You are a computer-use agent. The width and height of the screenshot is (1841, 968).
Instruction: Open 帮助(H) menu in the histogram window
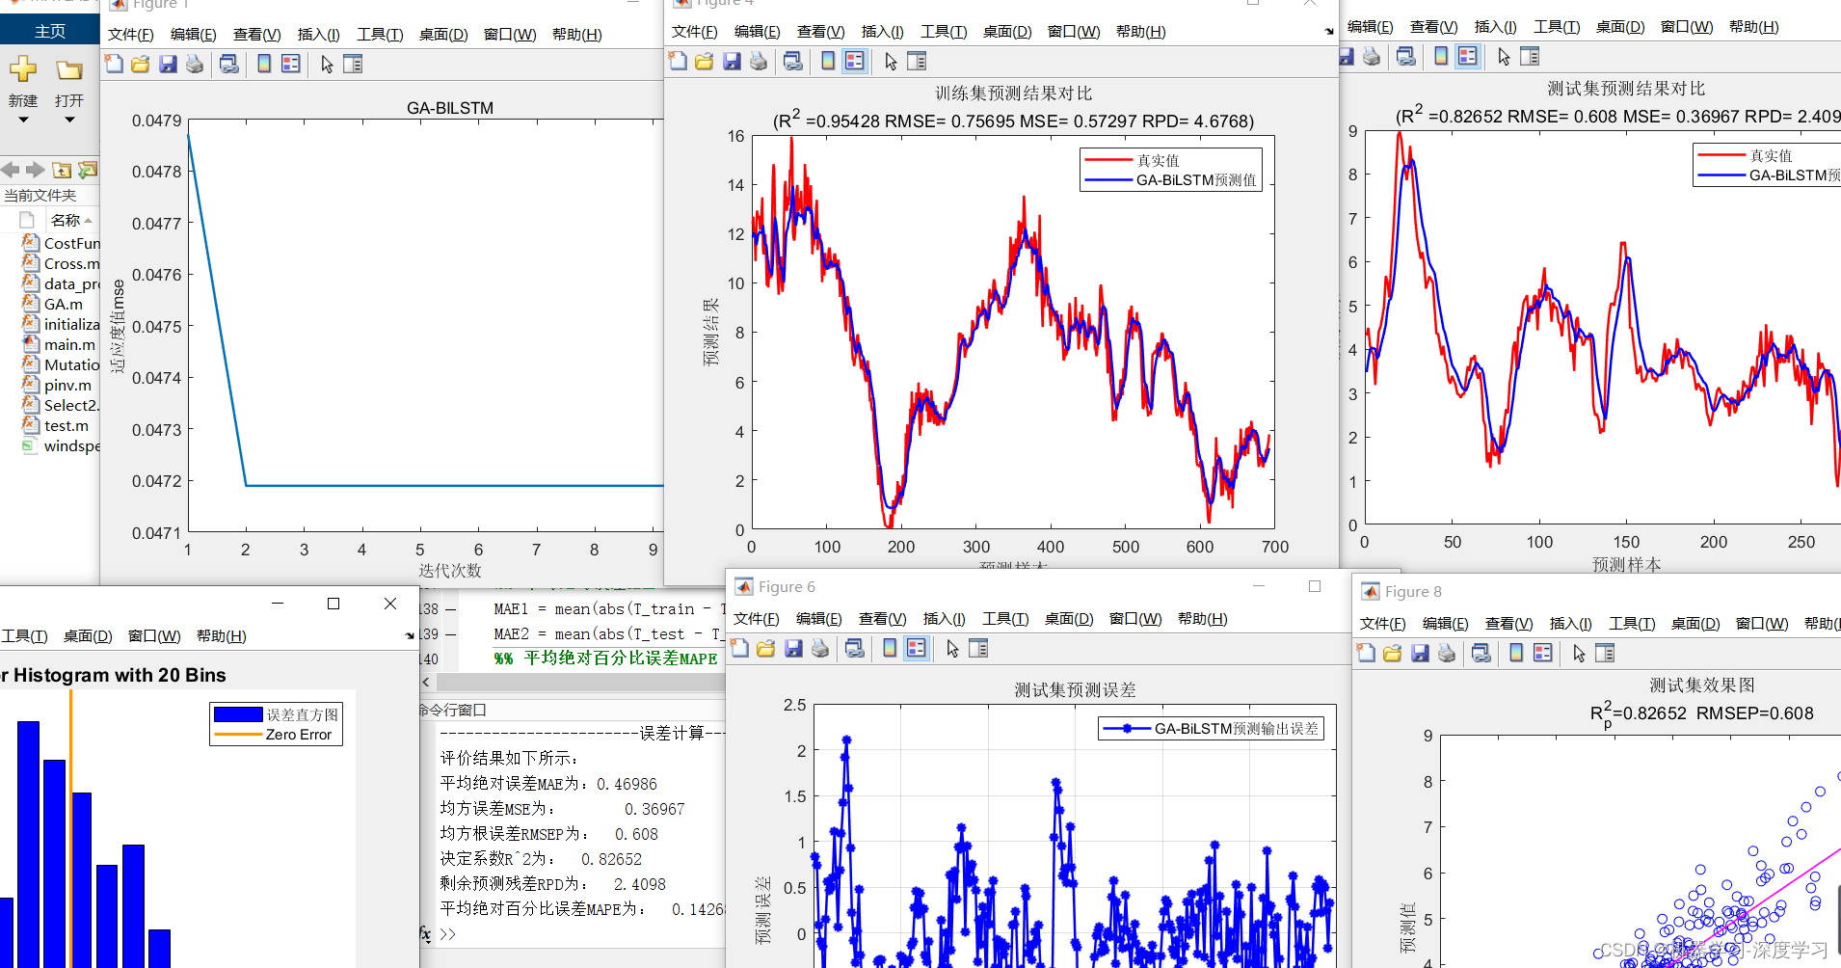pyautogui.click(x=222, y=636)
